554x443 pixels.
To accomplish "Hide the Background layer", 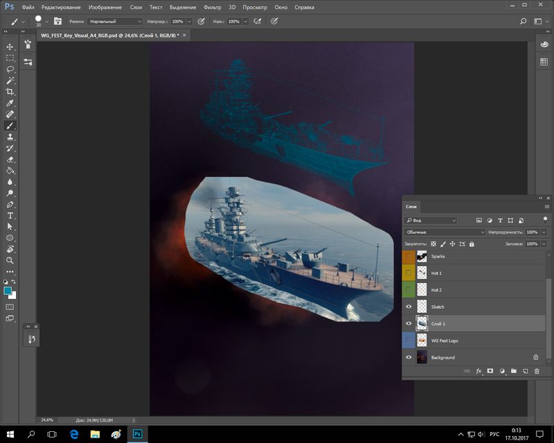I will click(x=409, y=357).
